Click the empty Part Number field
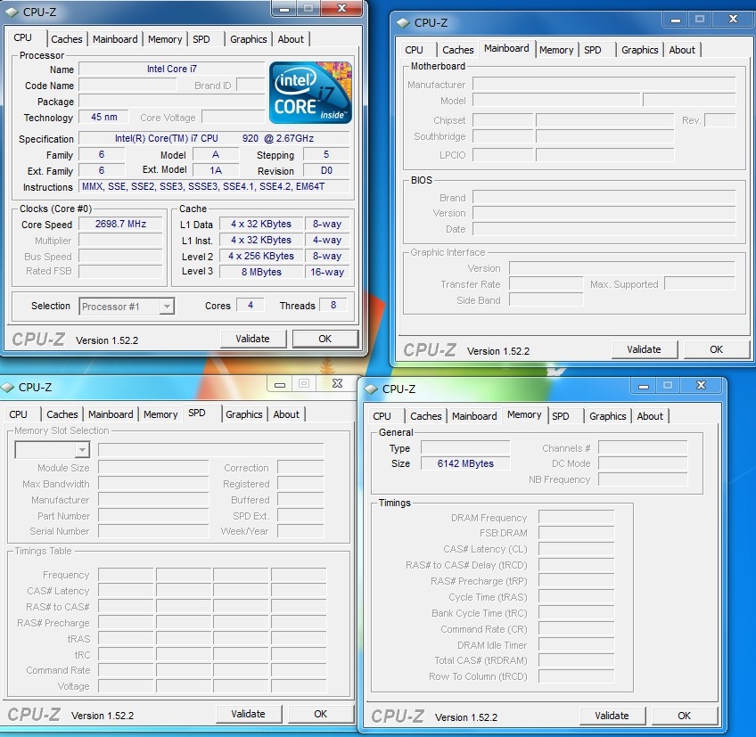This screenshot has height=737, width=756. [x=153, y=516]
